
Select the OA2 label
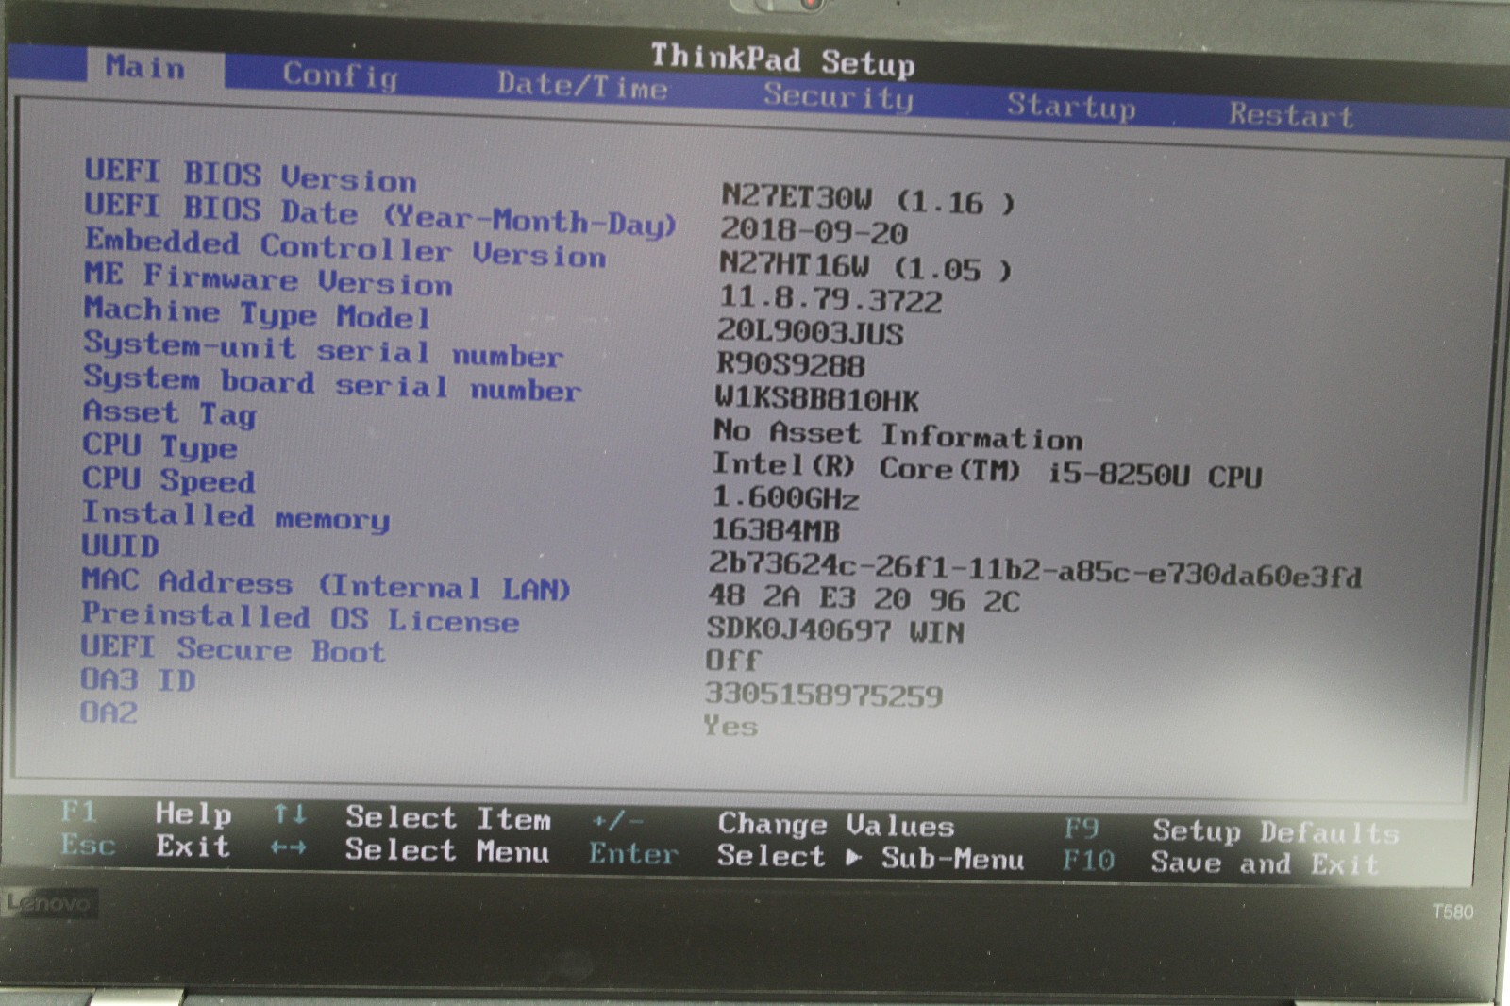click(x=109, y=712)
